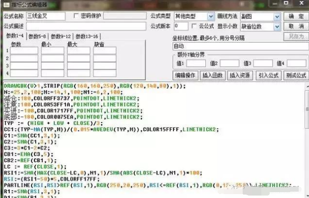Switch to the 参数1-4 tab
309x198 pixels.
(15, 36)
